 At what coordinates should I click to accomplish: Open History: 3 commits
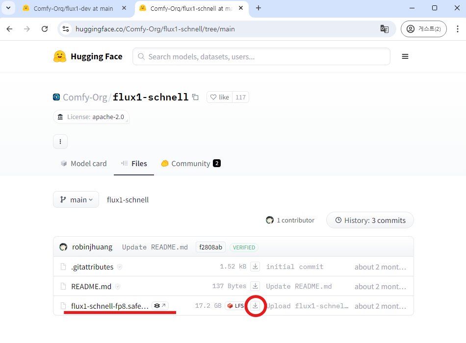(370, 220)
